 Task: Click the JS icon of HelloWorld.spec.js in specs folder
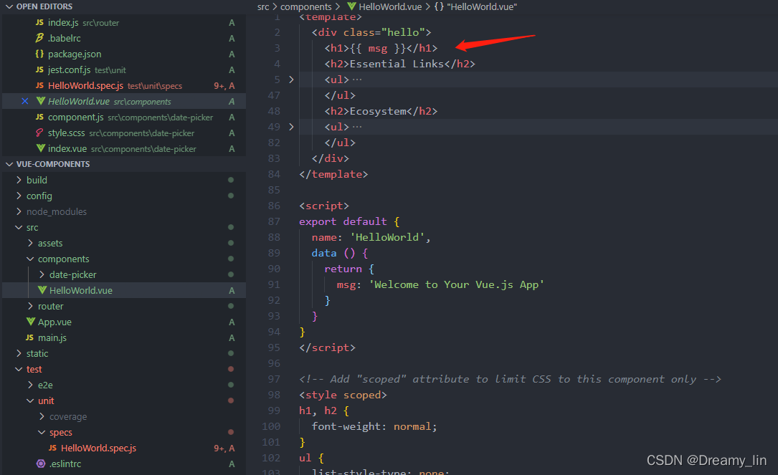52,448
